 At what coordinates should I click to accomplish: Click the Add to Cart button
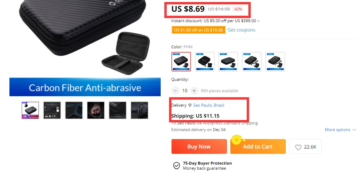point(258,146)
